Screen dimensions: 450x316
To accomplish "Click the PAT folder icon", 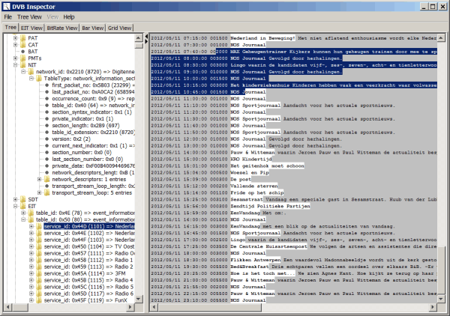I will (x=22, y=37).
